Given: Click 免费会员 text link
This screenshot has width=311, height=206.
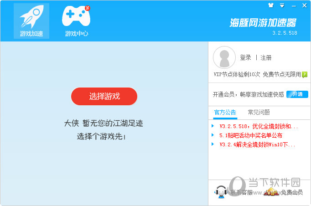Looking at the screenshot, I should click(292, 192).
